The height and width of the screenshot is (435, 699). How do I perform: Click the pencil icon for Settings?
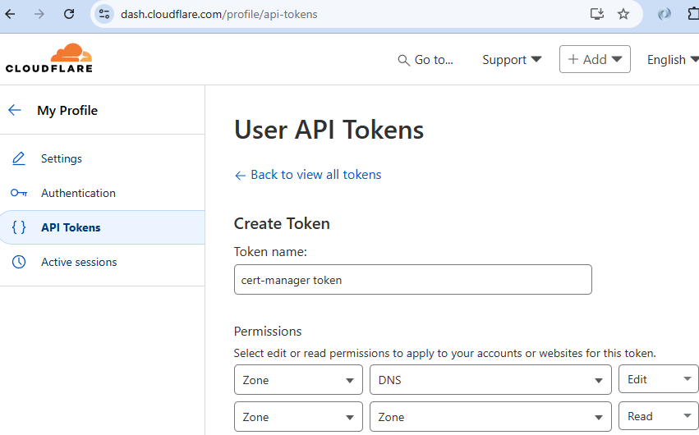pyautogui.click(x=19, y=158)
